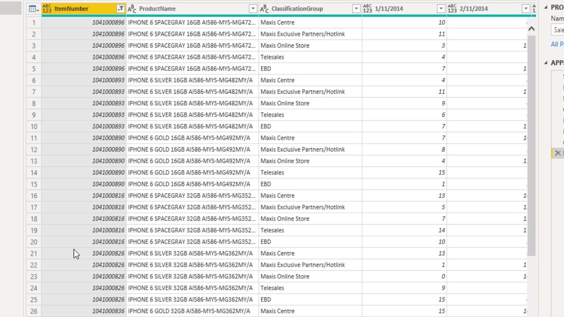This screenshot has width=564, height=317.
Task: Click Telesales cell in row 4
Action: [310, 57]
